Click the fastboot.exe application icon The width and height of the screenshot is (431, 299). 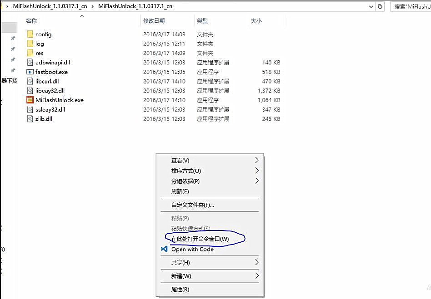[x=30, y=72]
